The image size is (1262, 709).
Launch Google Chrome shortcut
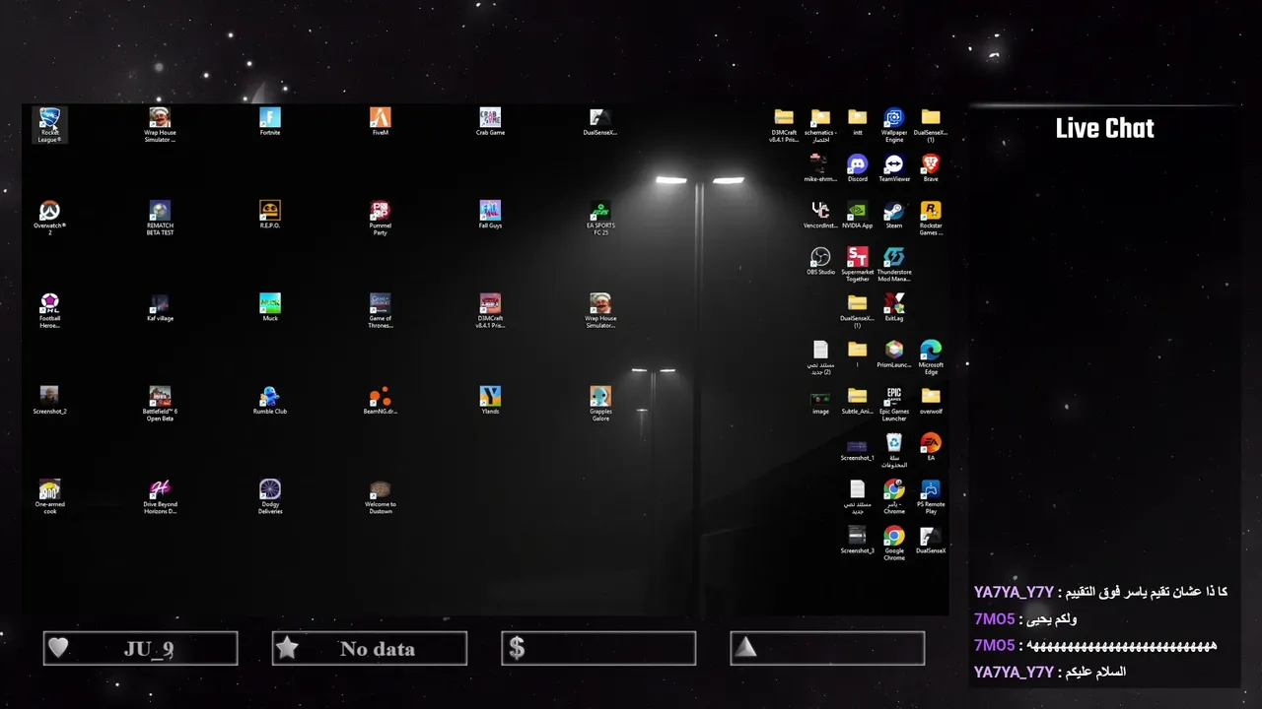(x=893, y=544)
